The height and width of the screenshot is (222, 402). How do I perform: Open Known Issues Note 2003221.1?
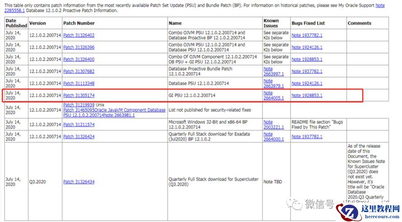pyautogui.click(x=274, y=125)
